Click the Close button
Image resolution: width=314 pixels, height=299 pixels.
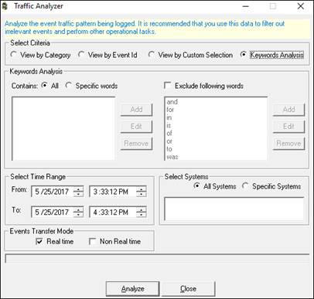pos(188,289)
